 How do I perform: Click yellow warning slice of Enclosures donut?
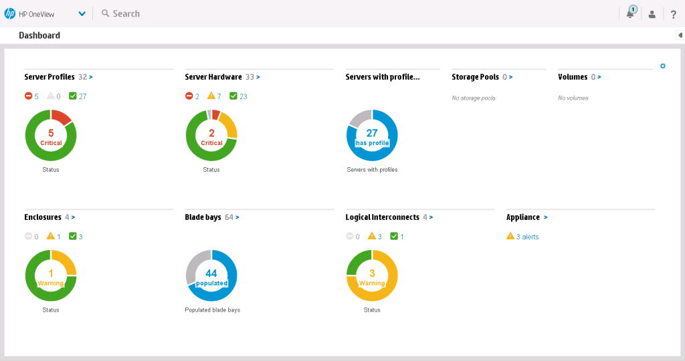[66, 261]
